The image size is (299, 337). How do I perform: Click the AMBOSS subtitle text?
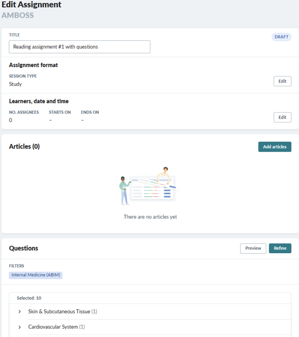click(18, 15)
